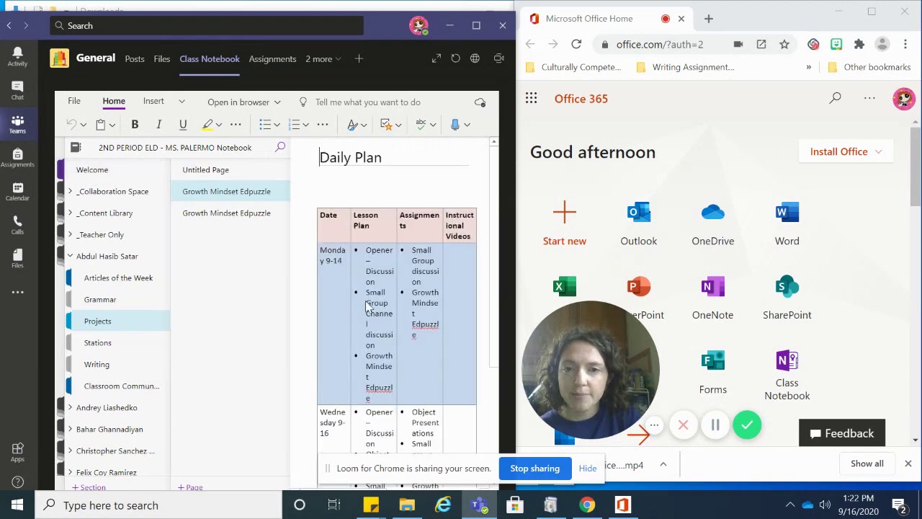This screenshot has height=519, width=922.
Task: Click the Teams search box
Action: pos(207,26)
